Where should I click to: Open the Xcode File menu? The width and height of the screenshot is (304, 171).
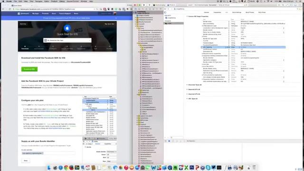point(15,1)
